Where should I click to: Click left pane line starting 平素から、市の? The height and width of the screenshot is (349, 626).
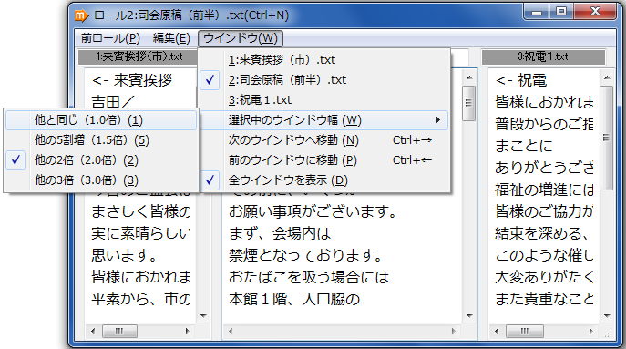click(x=140, y=299)
